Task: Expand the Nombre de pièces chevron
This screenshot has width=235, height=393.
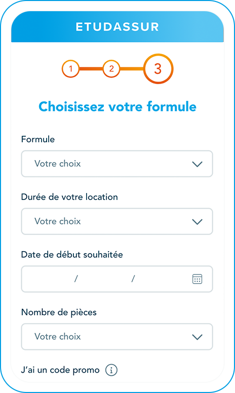Action: pyautogui.click(x=197, y=337)
